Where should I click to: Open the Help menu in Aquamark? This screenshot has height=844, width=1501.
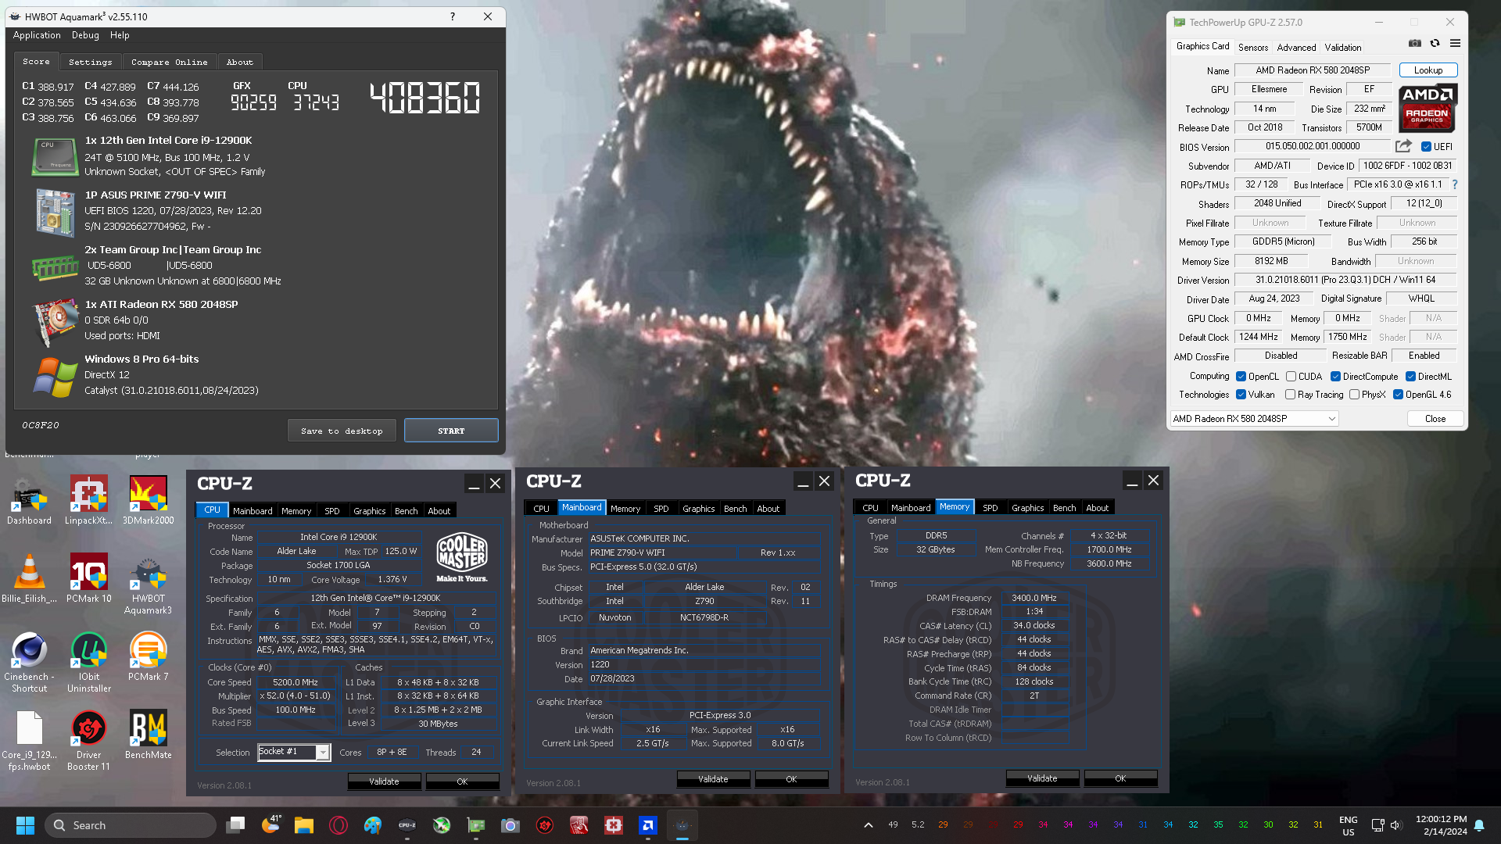pos(120,35)
